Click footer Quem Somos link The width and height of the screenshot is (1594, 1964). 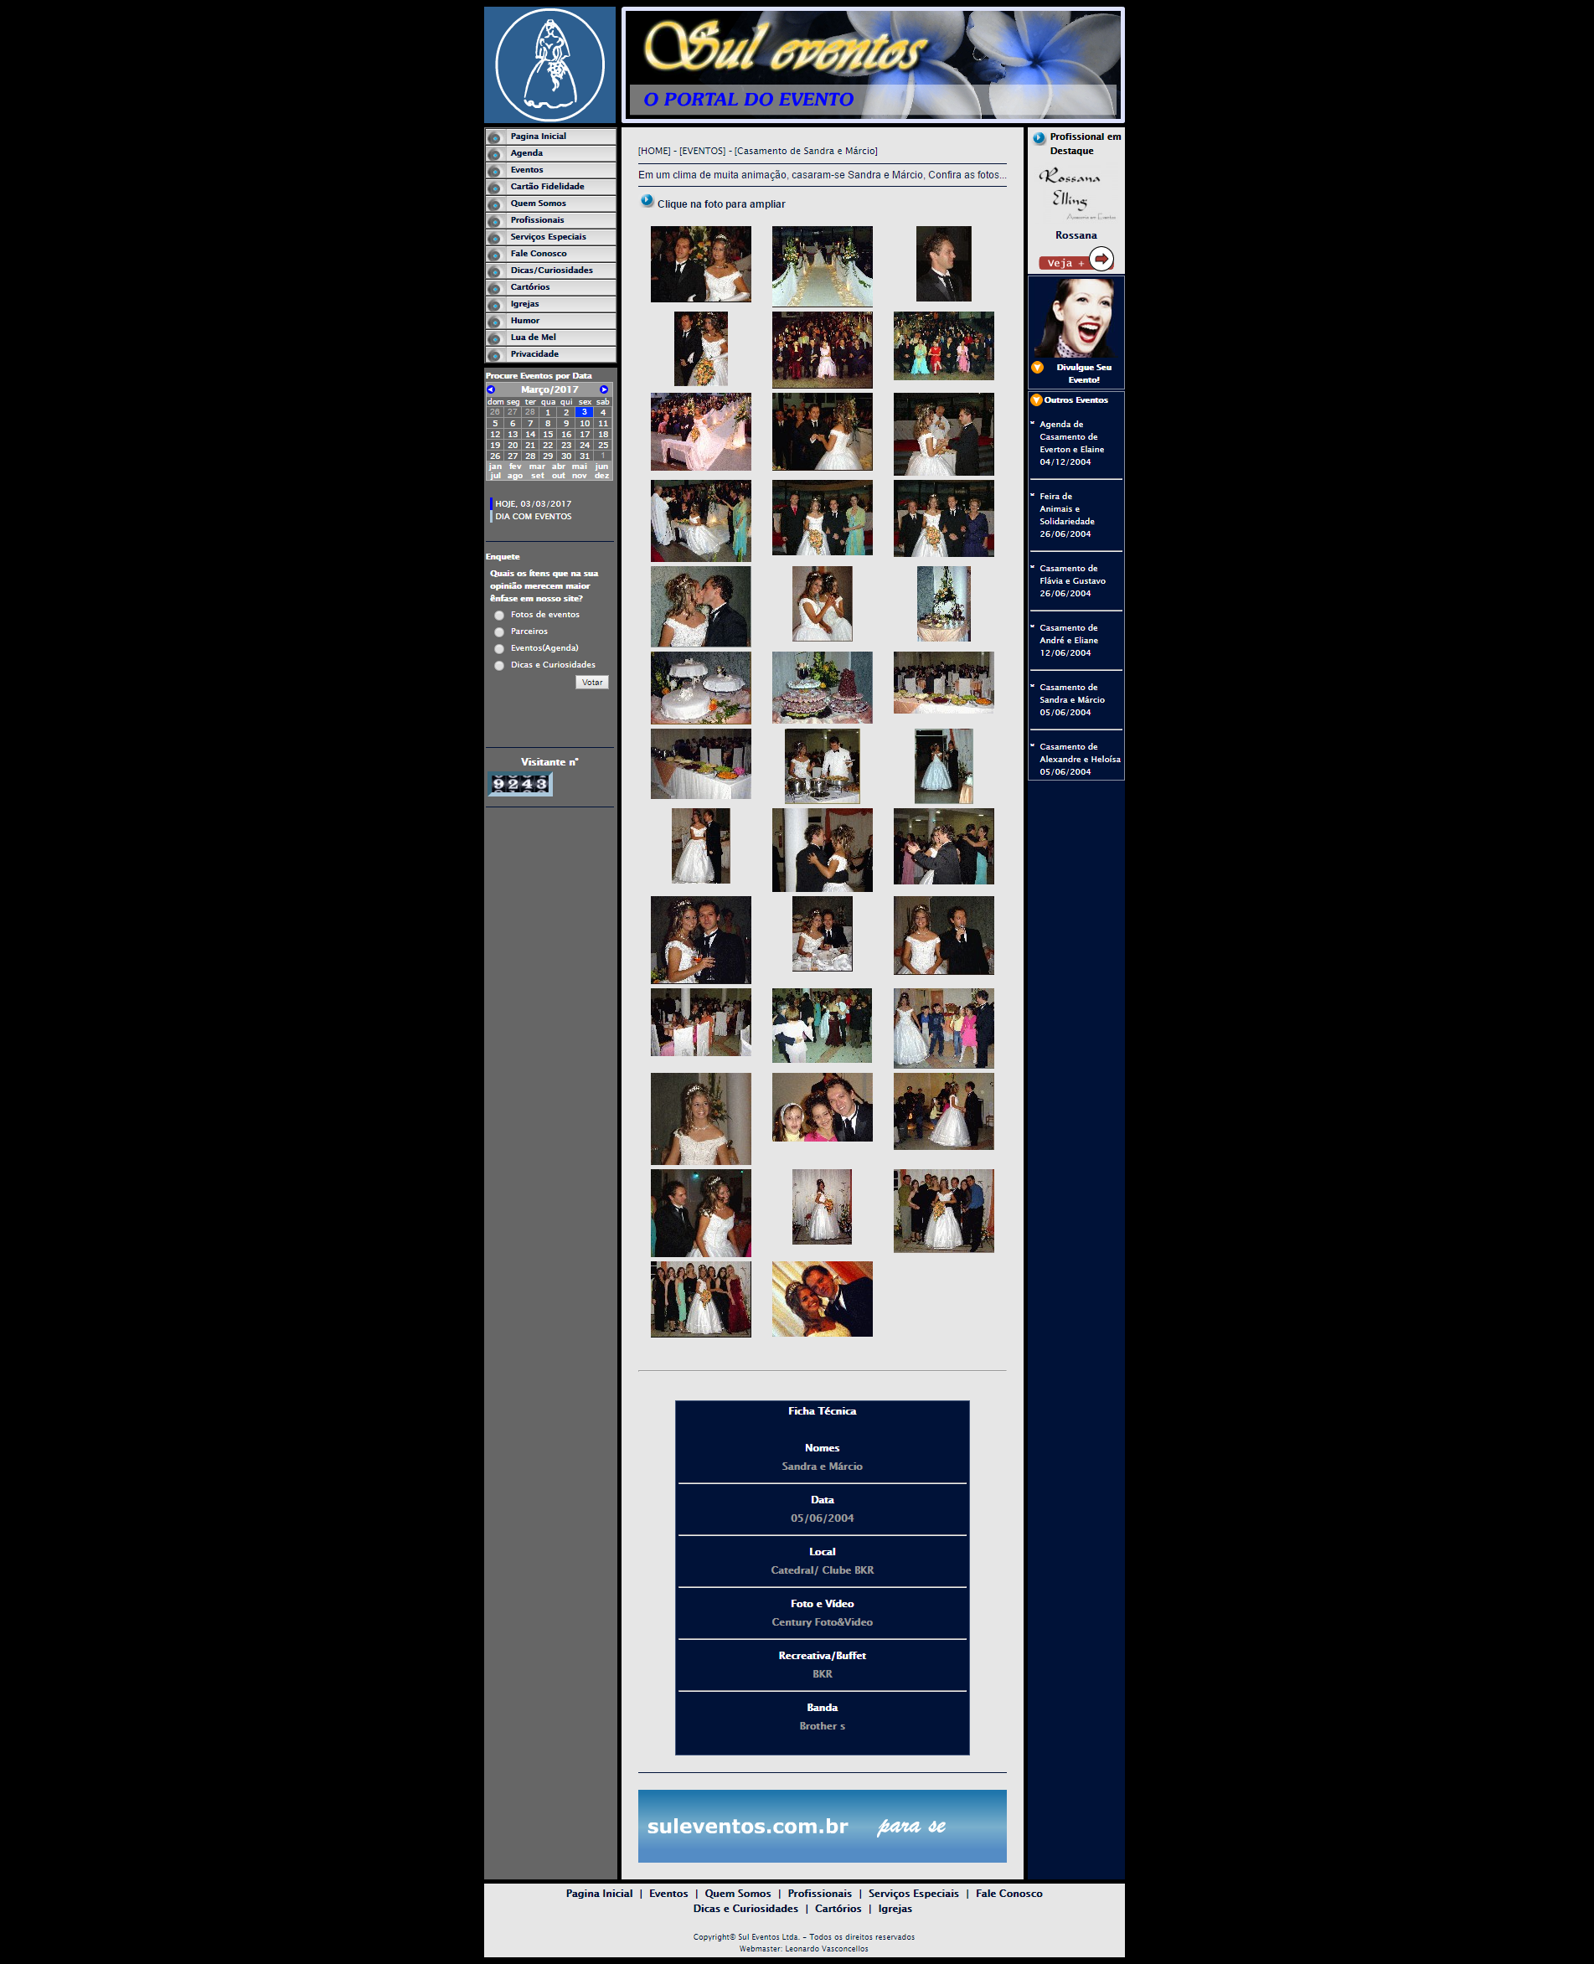click(737, 1894)
